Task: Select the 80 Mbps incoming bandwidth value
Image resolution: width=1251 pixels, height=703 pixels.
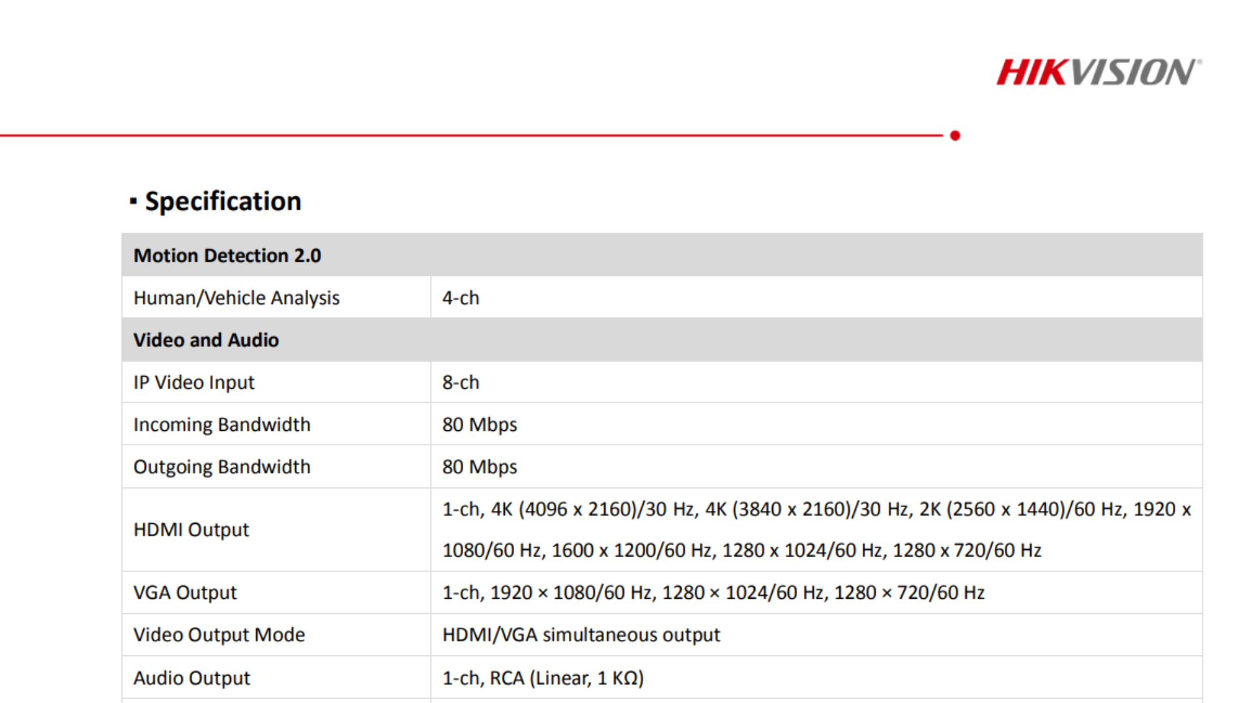Action: point(479,424)
